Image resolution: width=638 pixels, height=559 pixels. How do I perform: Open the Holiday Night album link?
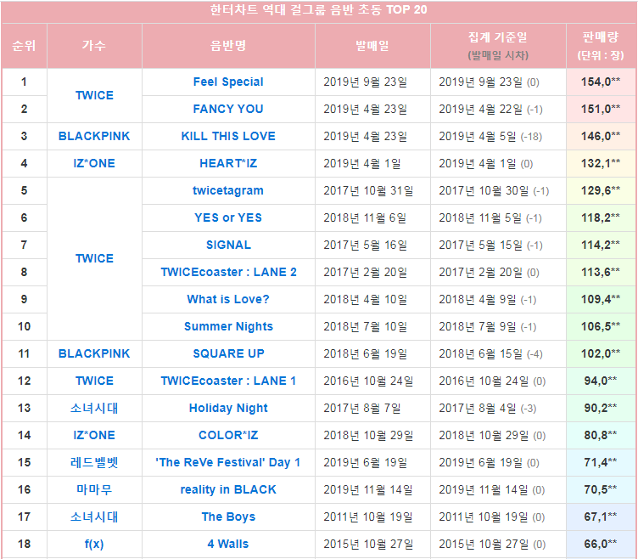tap(228, 408)
